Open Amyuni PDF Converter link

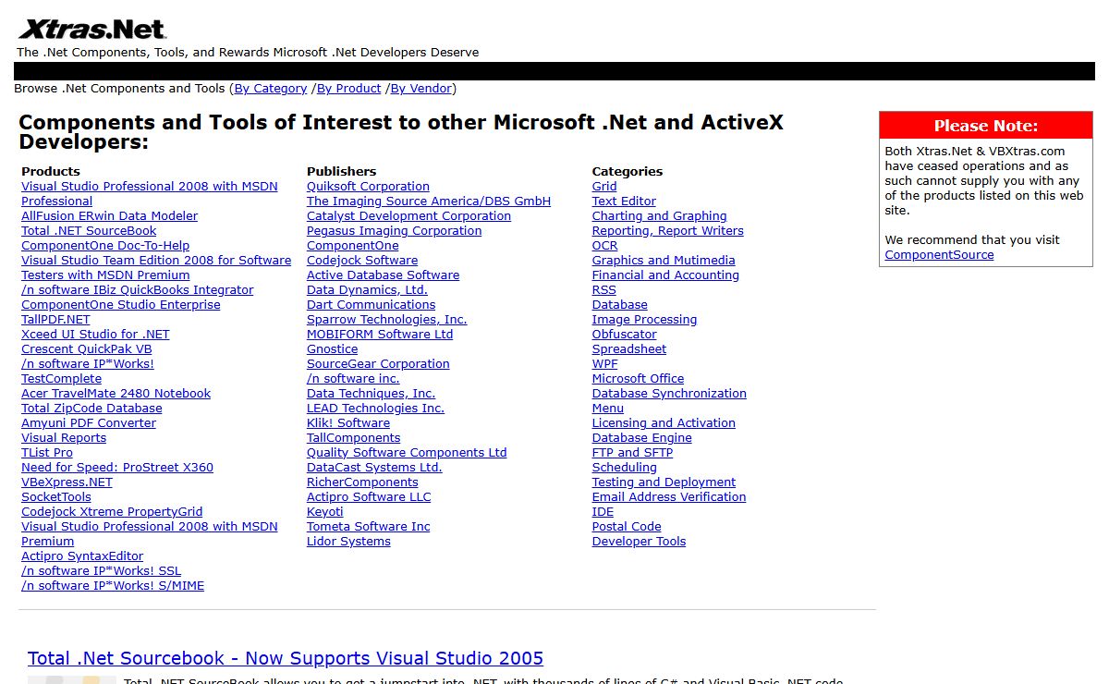tap(89, 423)
